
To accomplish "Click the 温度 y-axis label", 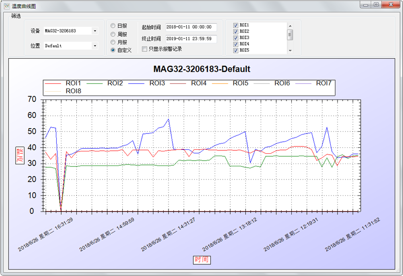I will (x=20, y=156).
